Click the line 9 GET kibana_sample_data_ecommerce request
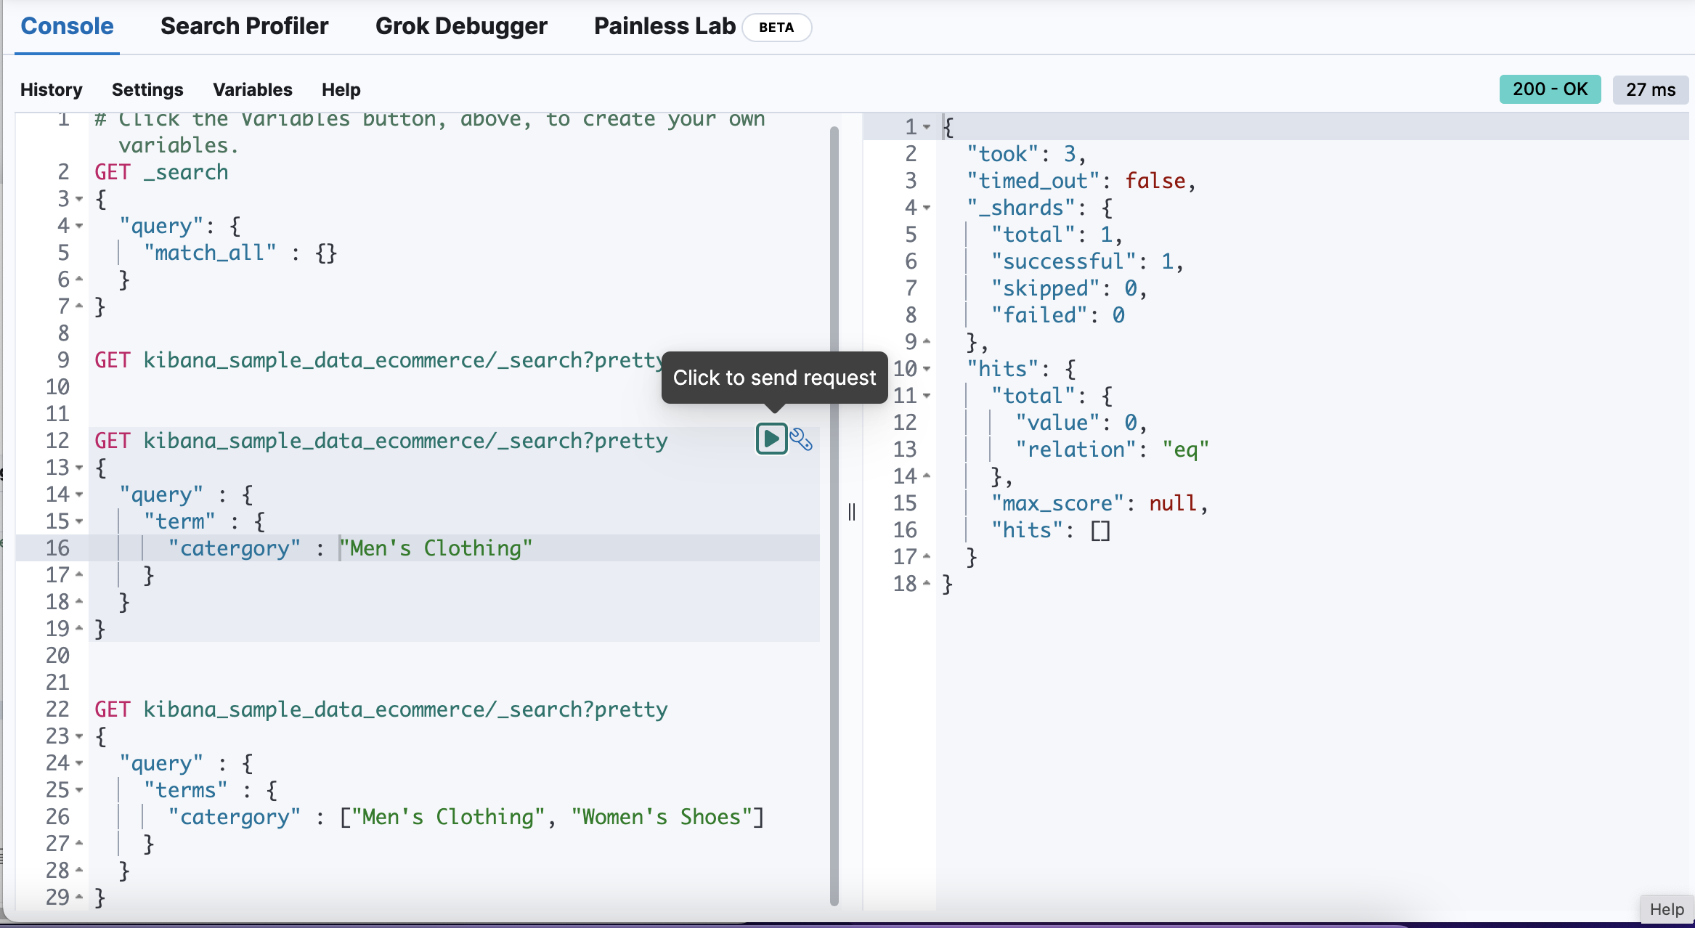This screenshot has height=928, width=1695. pyautogui.click(x=381, y=360)
